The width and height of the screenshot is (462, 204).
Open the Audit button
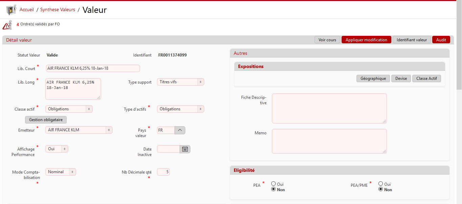point(441,40)
